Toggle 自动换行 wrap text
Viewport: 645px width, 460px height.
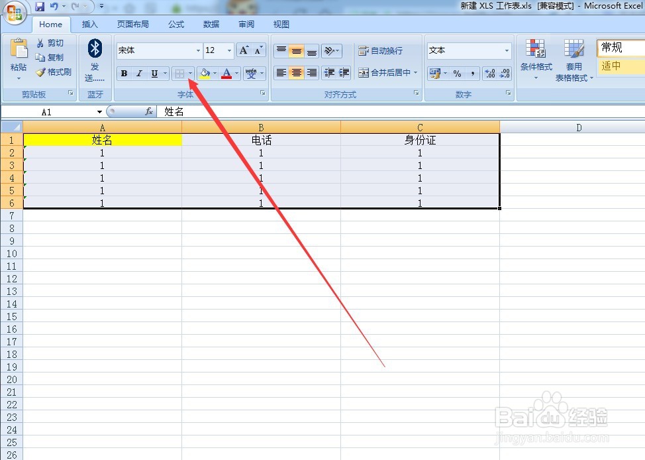(381, 50)
